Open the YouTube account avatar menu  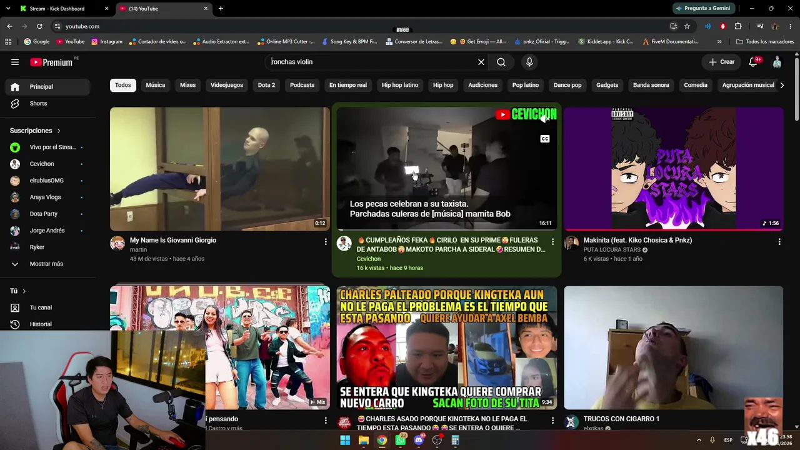tap(777, 62)
